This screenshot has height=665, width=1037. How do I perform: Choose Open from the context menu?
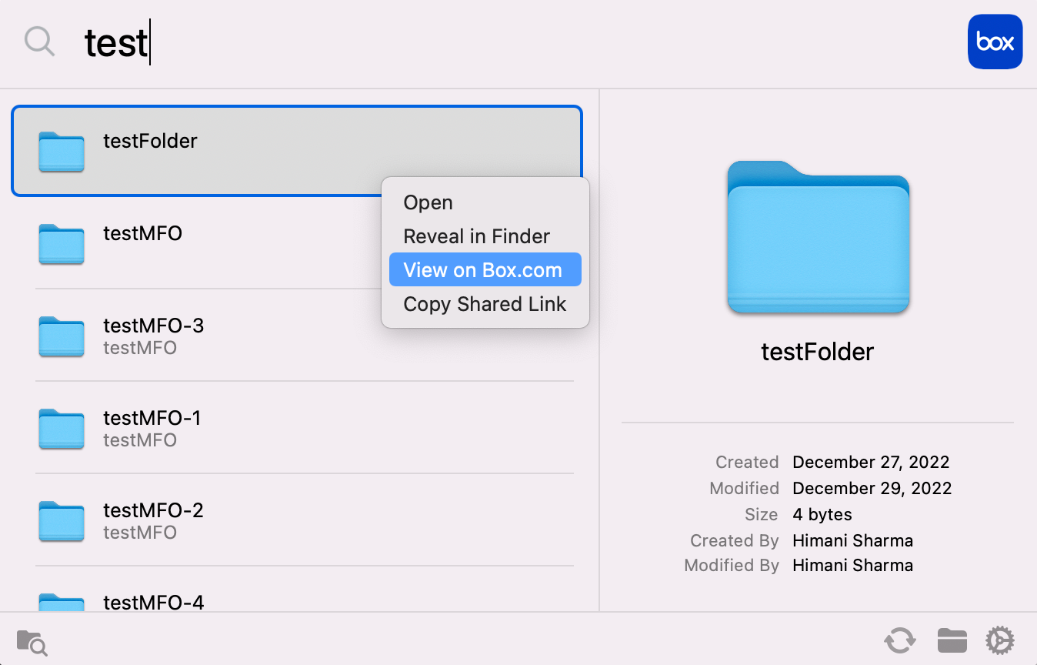428,202
